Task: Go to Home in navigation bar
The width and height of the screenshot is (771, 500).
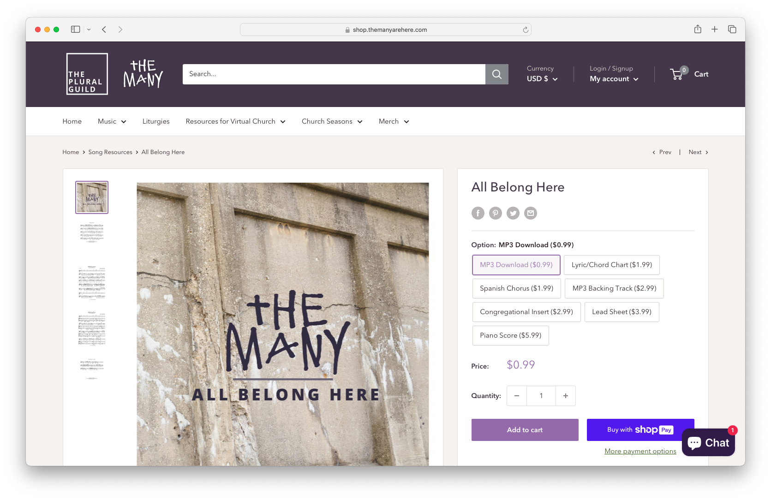Action: point(72,121)
